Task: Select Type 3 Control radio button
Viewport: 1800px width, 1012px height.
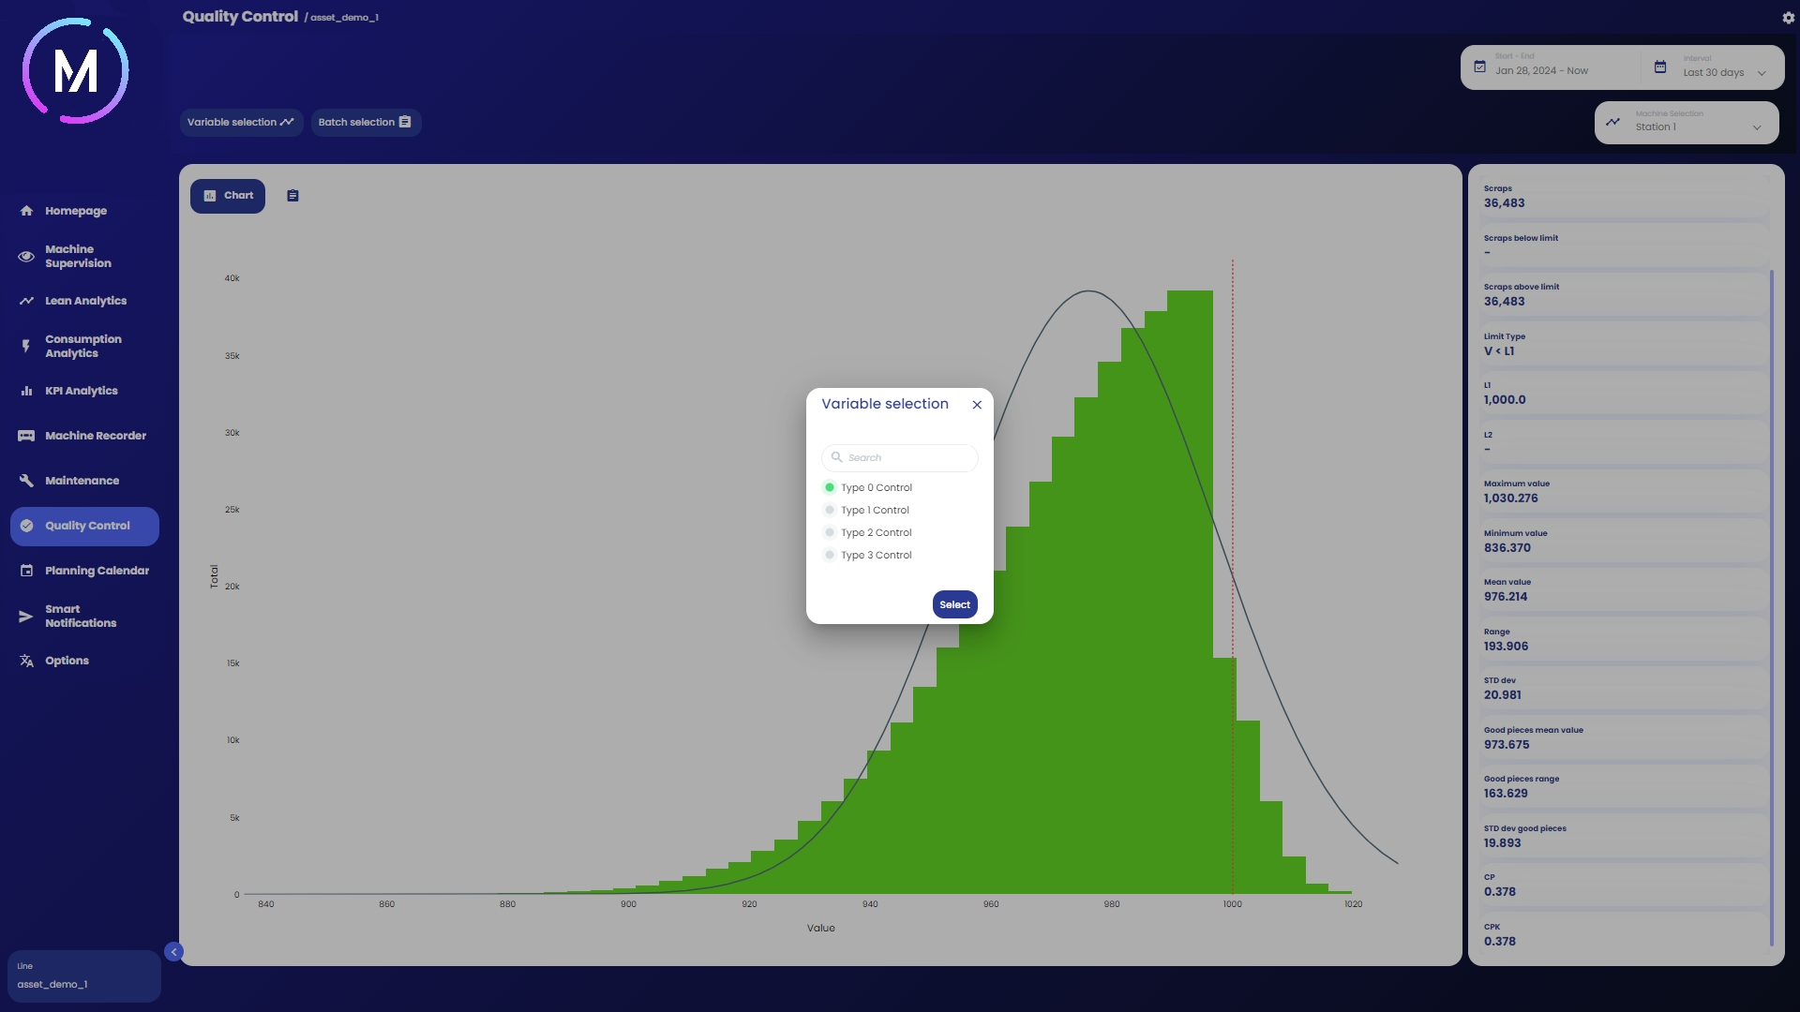Action: point(830,556)
